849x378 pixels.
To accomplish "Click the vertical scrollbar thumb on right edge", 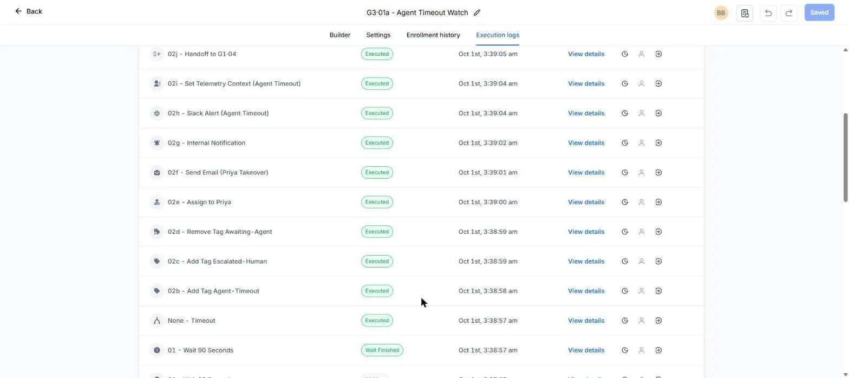I will (x=845, y=158).
